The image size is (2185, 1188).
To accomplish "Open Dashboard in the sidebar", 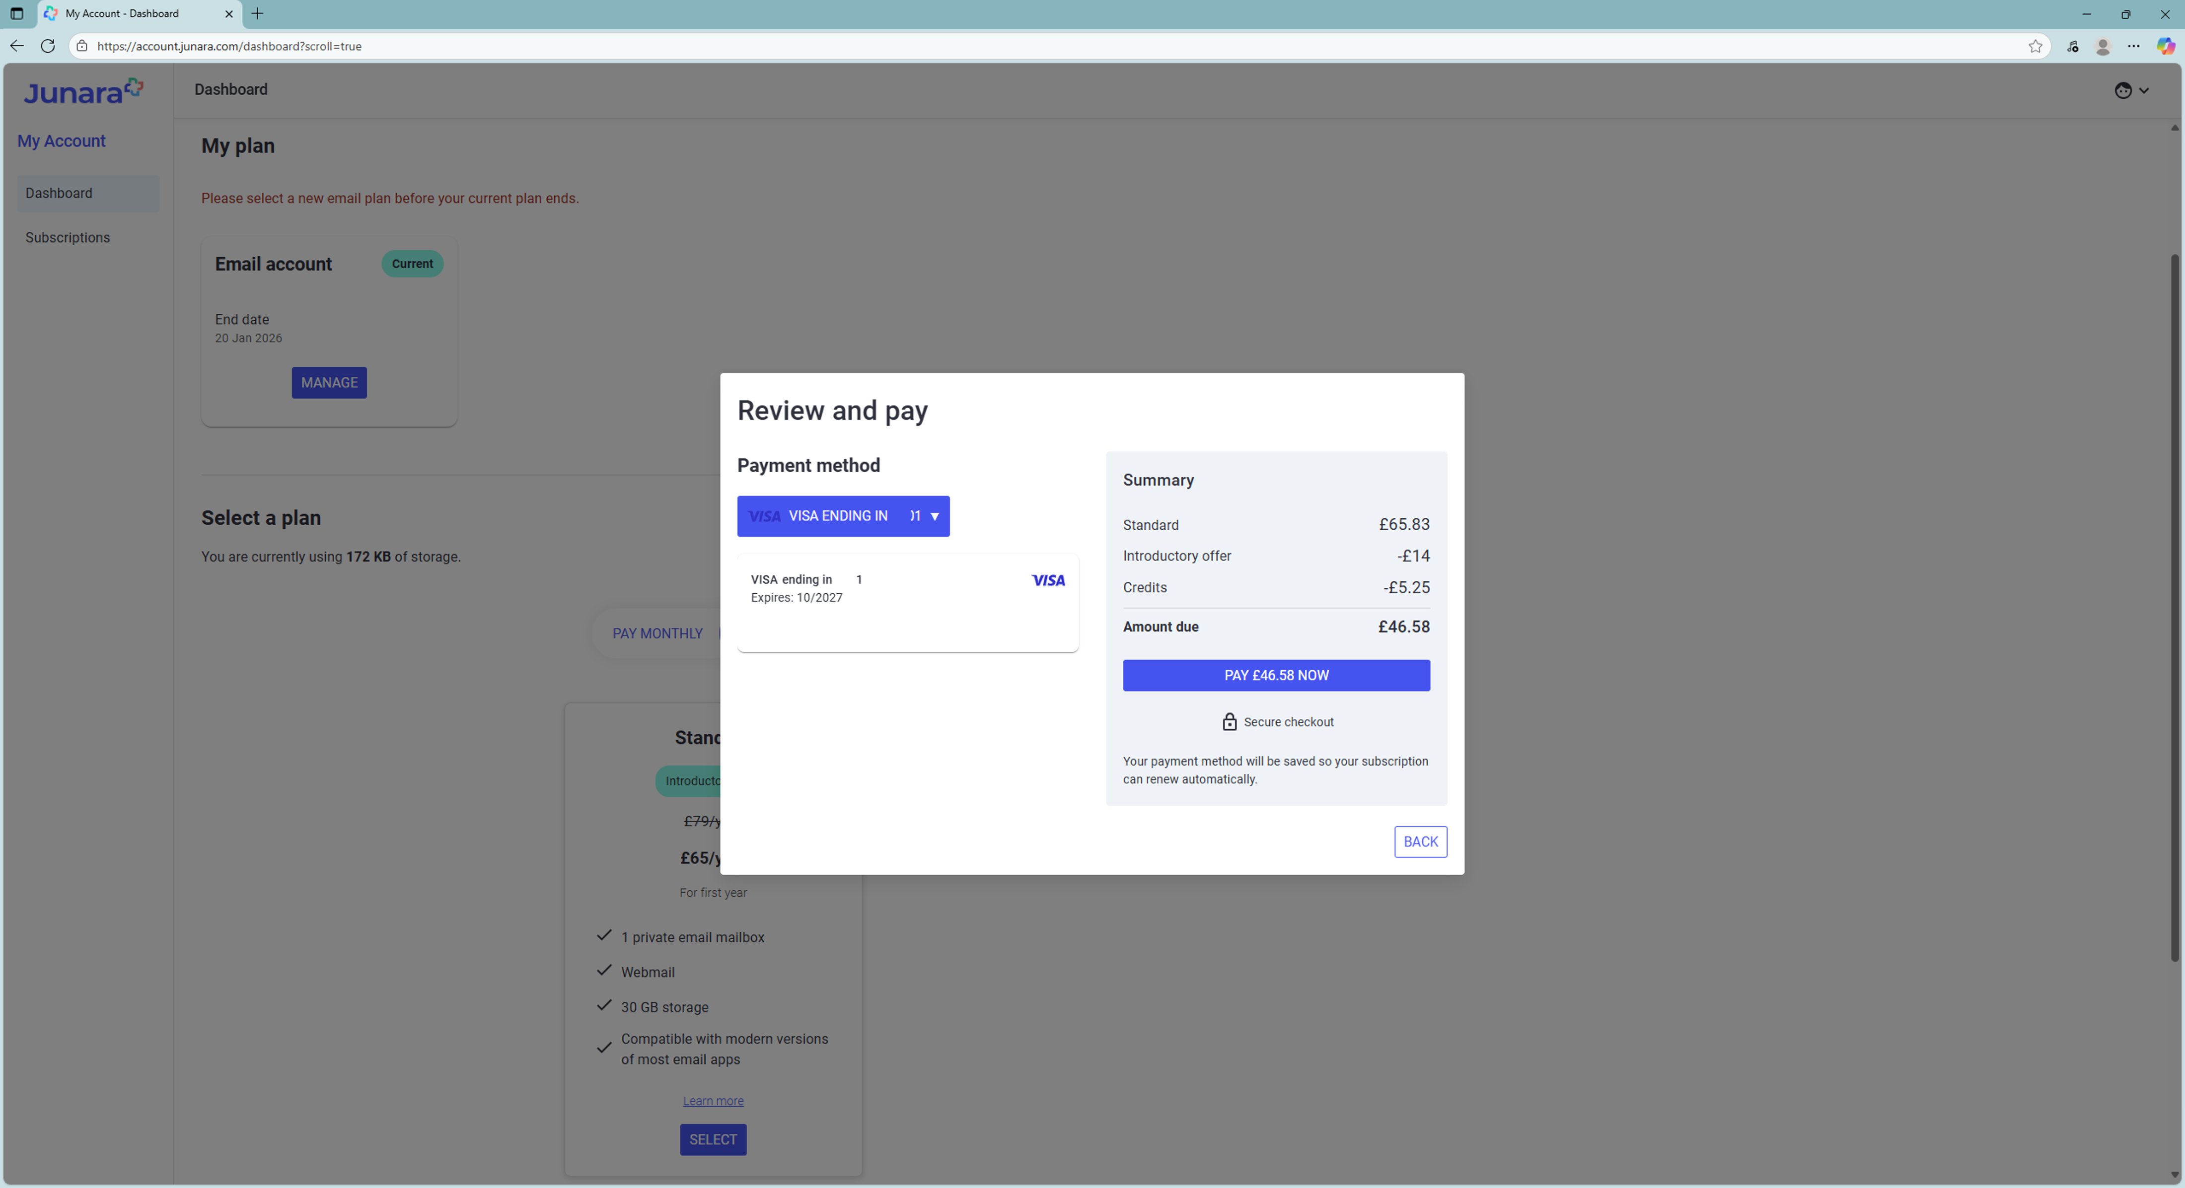I will pos(87,193).
